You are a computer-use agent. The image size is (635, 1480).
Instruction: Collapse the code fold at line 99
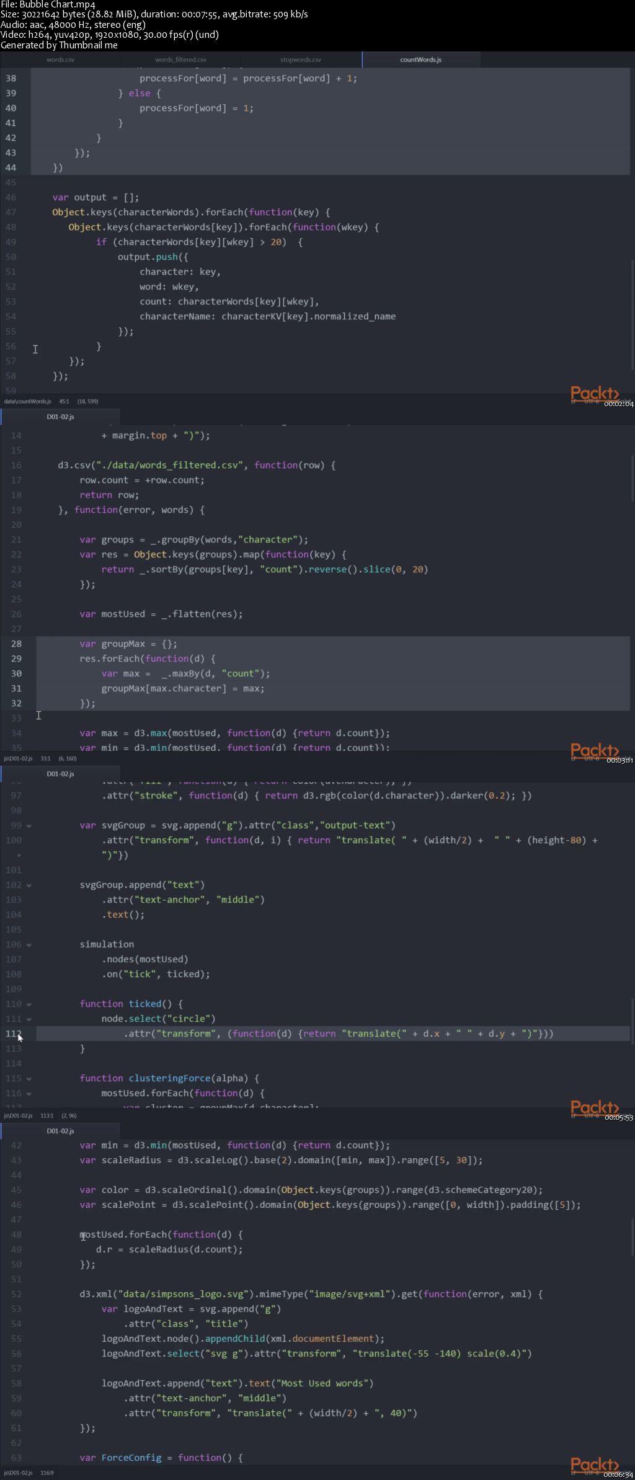[29, 826]
